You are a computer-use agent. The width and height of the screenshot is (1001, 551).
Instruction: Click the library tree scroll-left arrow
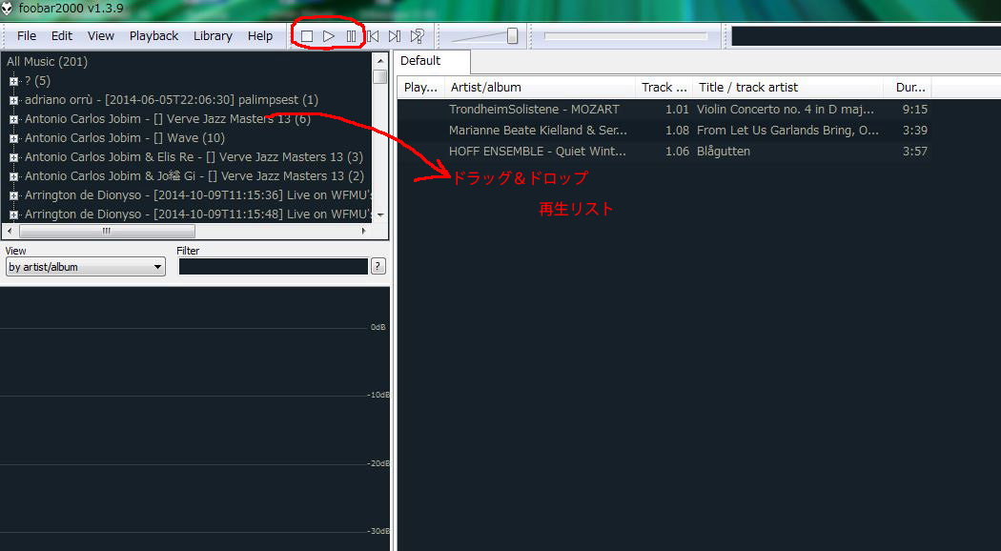[10, 231]
